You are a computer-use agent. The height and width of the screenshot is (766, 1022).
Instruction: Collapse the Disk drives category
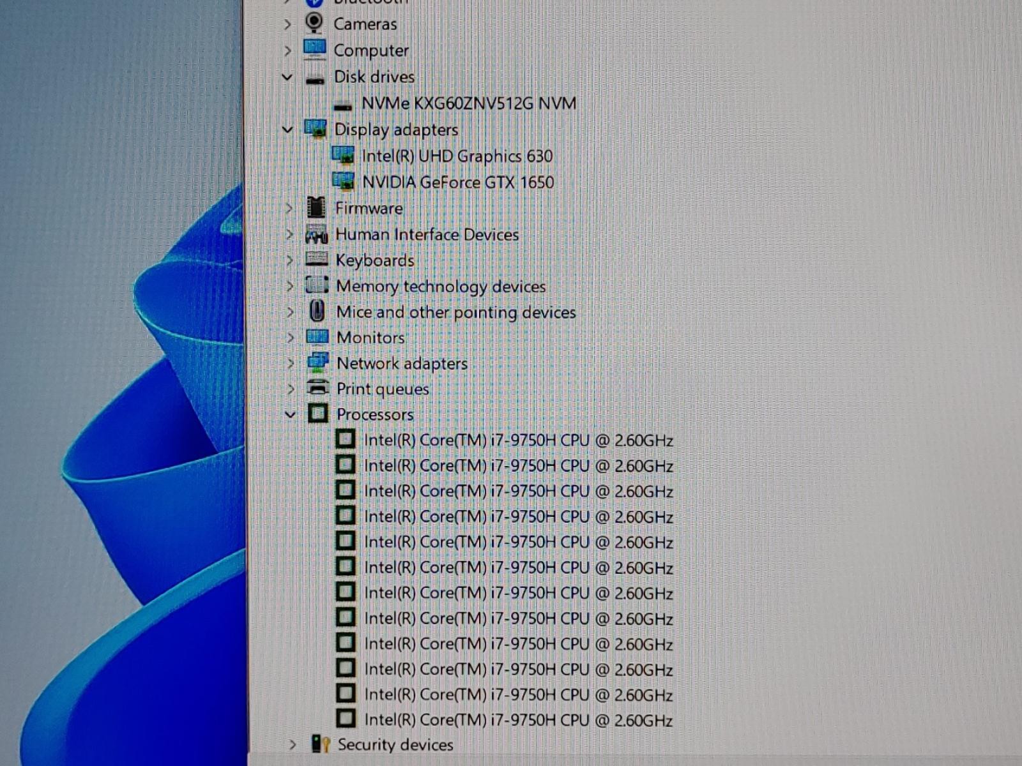[x=287, y=77]
